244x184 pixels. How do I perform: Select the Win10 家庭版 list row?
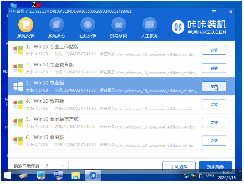click(104, 141)
